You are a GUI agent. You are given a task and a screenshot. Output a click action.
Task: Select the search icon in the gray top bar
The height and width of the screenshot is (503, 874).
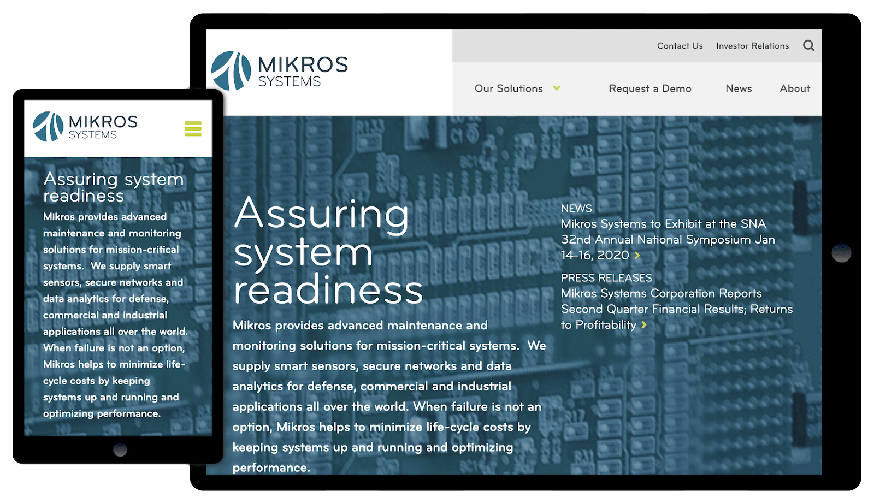[808, 46]
